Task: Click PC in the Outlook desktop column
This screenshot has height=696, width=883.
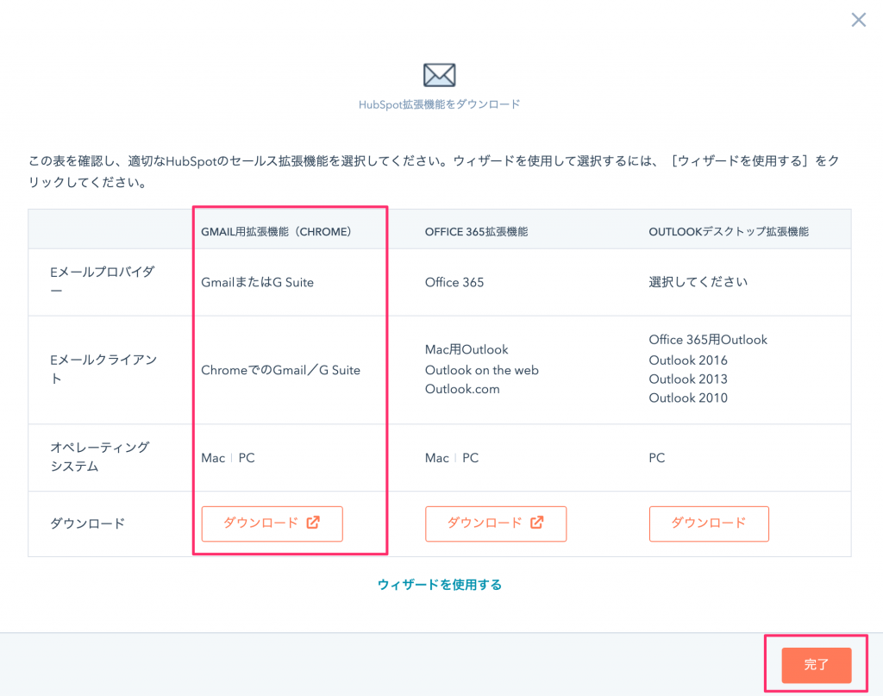Action: click(x=656, y=458)
